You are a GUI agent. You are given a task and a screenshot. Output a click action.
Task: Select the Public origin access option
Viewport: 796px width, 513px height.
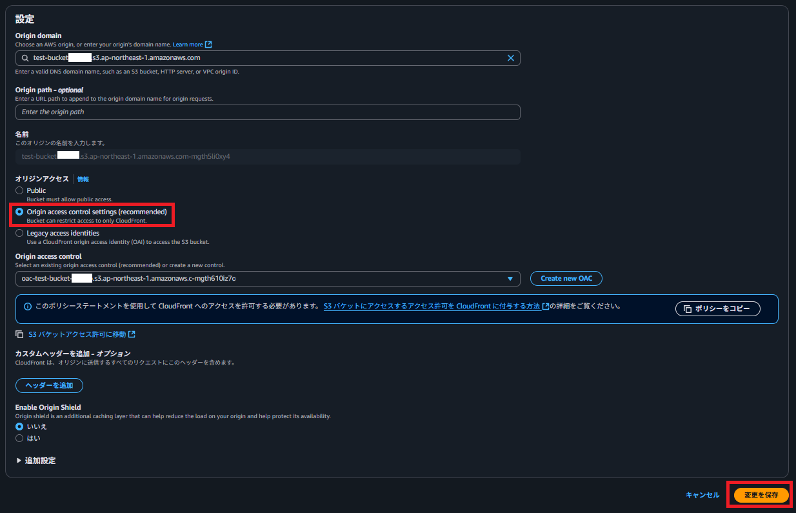pyautogui.click(x=19, y=190)
